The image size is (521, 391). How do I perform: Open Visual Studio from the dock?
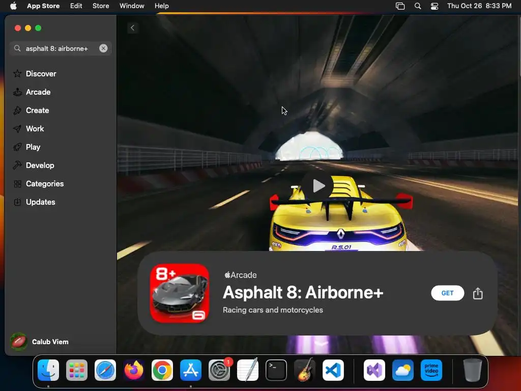[374, 370]
